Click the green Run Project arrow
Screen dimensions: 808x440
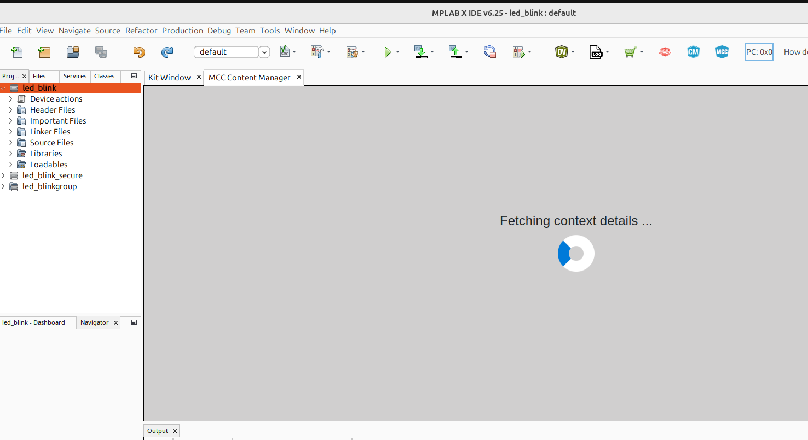[x=388, y=52]
